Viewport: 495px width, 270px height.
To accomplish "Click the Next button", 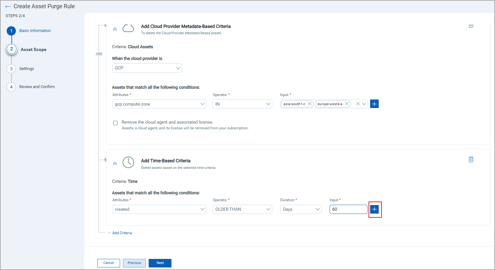I will point(160,263).
